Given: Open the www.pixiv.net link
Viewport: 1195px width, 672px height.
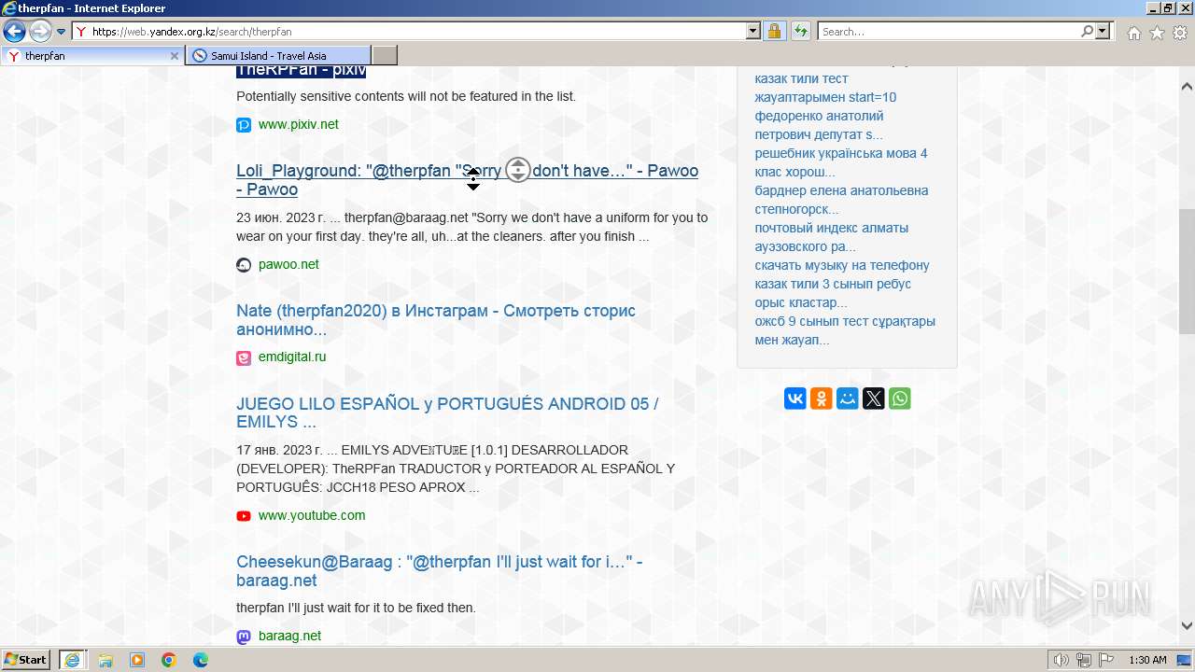Looking at the screenshot, I should [299, 124].
